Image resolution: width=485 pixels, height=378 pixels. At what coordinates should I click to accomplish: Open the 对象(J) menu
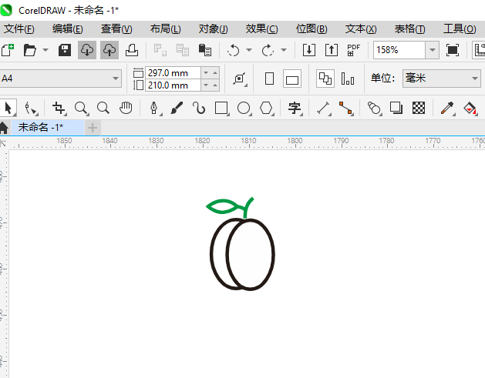click(x=213, y=29)
